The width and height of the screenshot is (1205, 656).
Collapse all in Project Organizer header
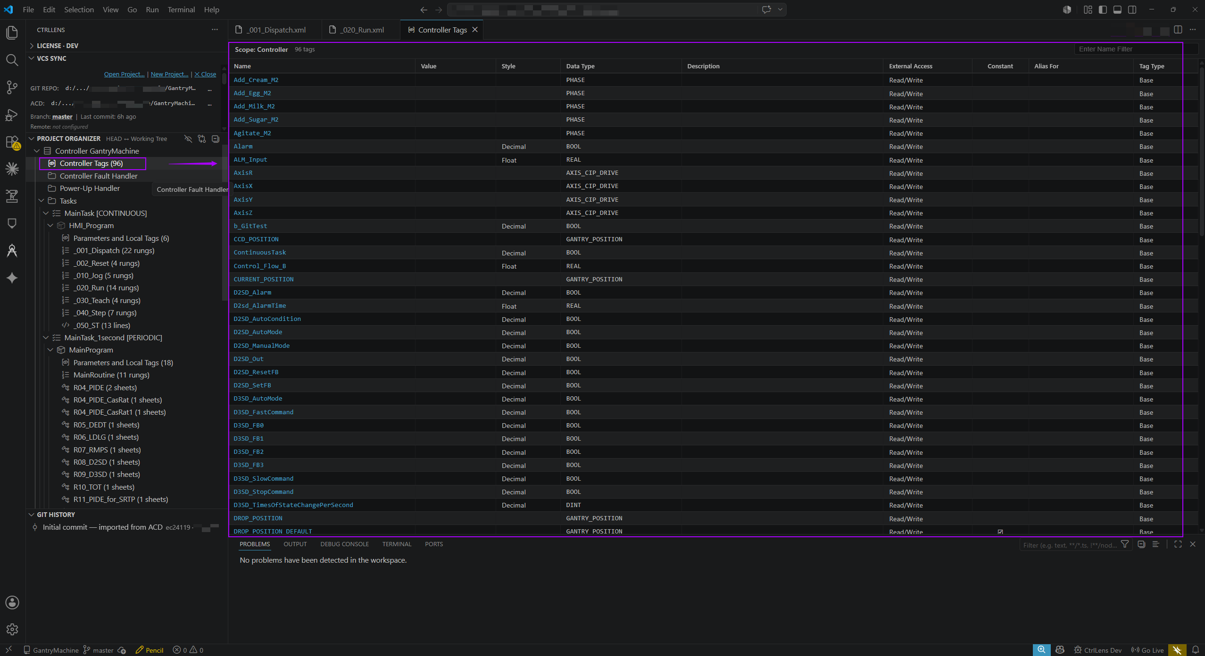tap(216, 139)
